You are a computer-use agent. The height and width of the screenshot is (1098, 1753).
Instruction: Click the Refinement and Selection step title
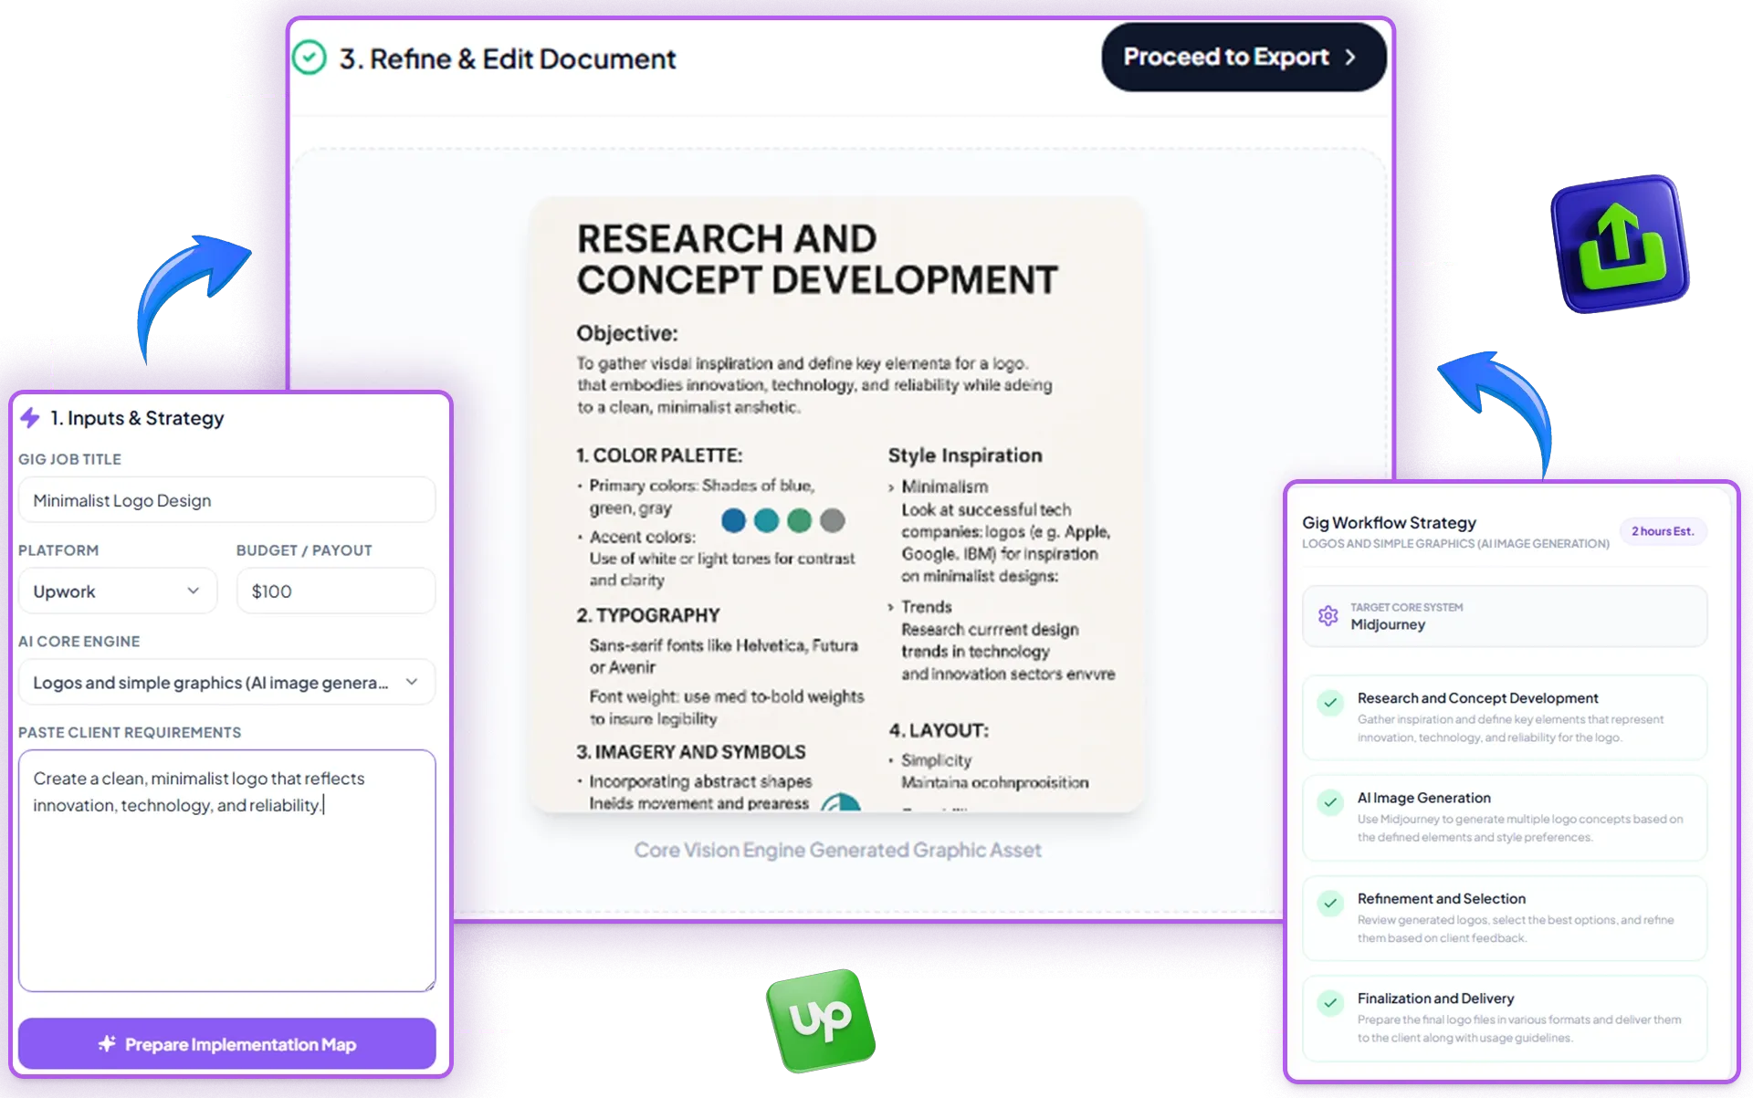1441,899
